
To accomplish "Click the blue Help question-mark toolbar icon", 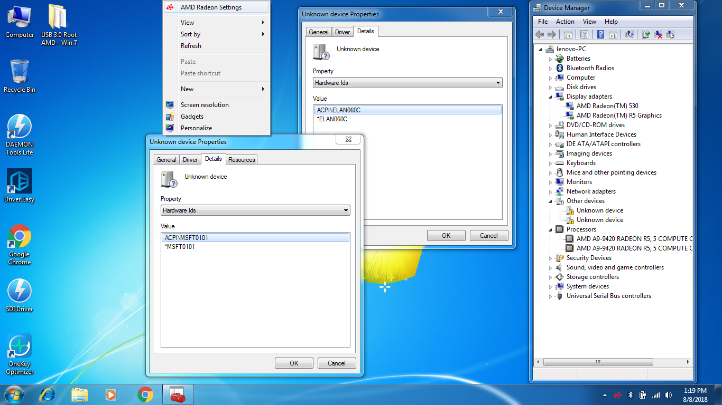I will [600, 34].
